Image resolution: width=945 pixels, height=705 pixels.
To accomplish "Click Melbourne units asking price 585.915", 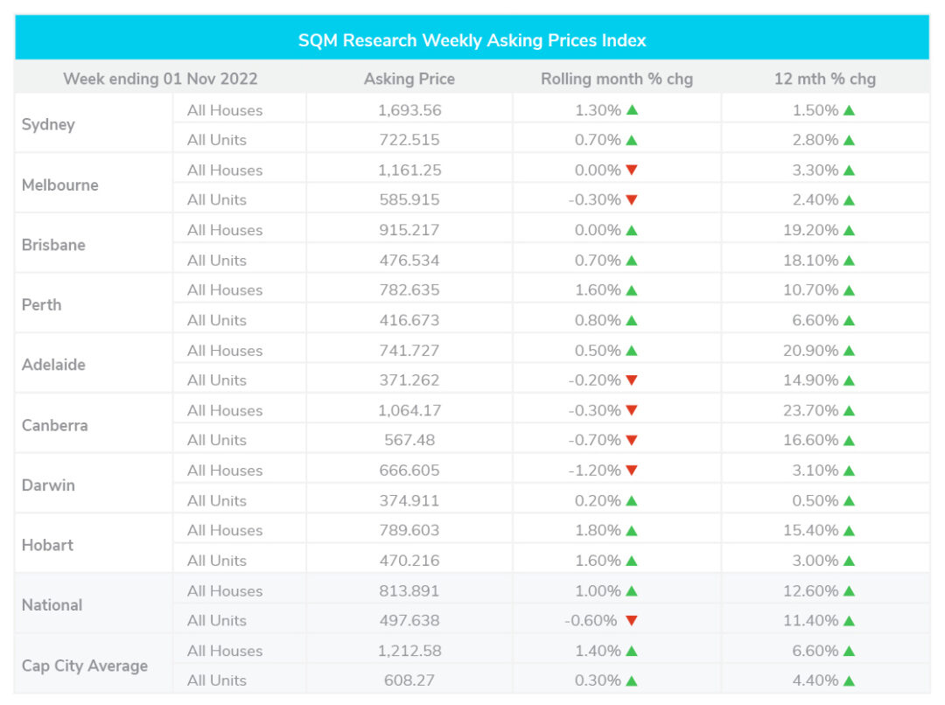I will 409,200.
